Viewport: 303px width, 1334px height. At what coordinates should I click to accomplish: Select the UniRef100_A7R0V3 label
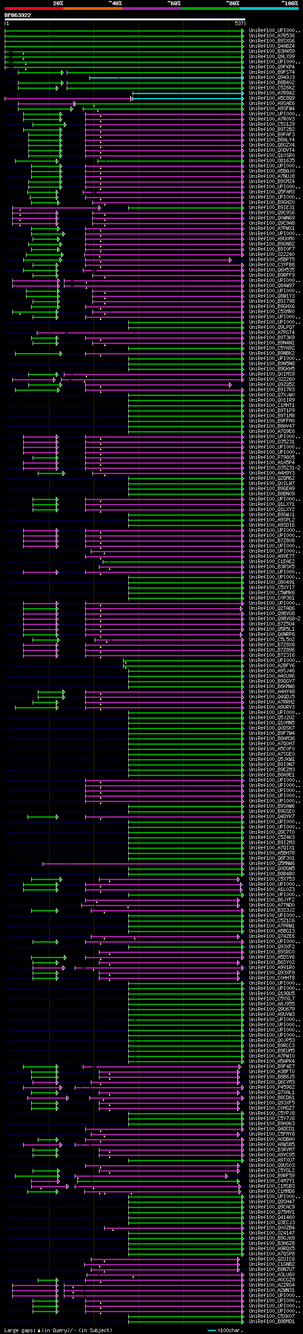coord(272,119)
